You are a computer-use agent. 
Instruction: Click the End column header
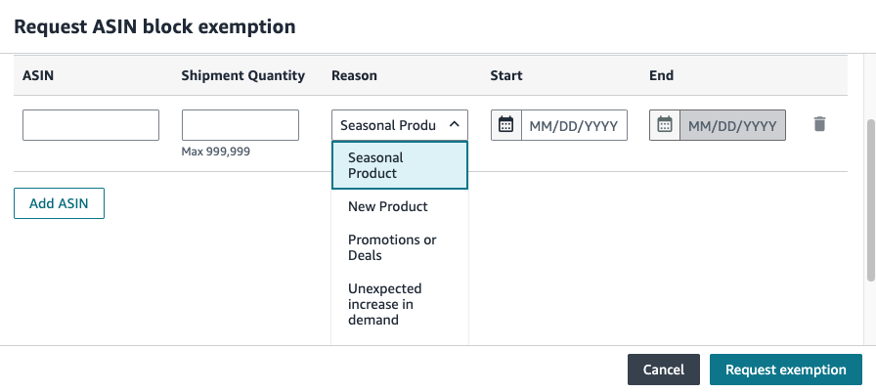click(662, 75)
